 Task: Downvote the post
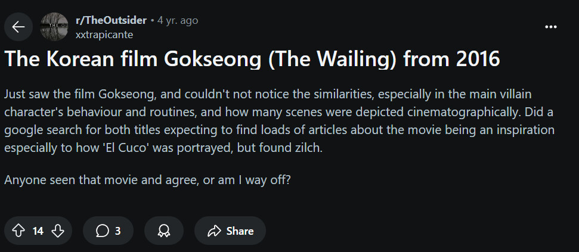click(x=58, y=231)
